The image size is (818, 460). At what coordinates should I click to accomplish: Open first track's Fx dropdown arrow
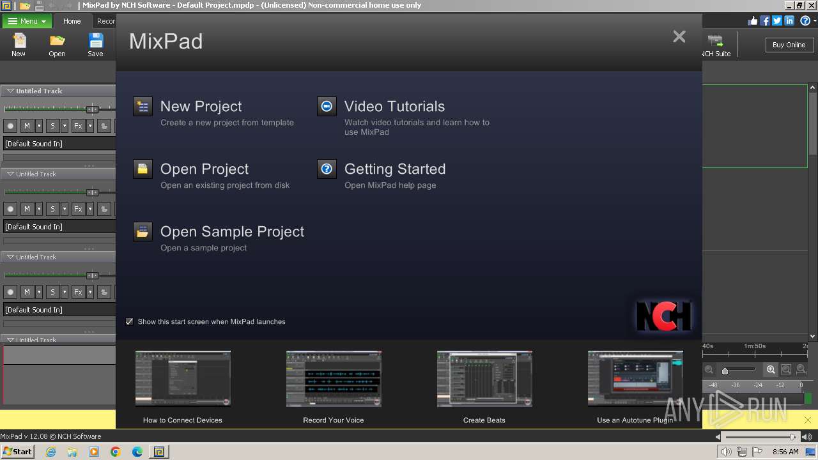coord(90,126)
